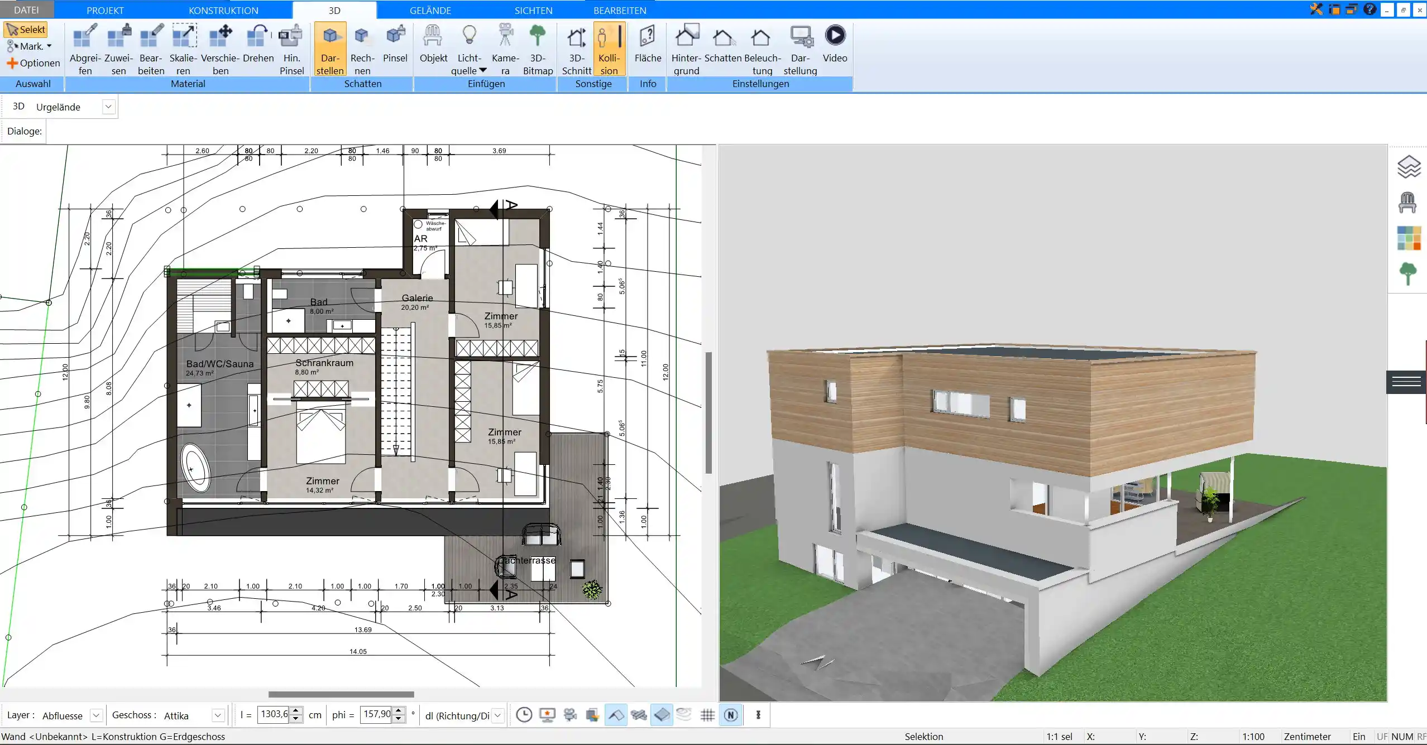Click the Optionen button
The image size is (1427, 745).
[33, 63]
